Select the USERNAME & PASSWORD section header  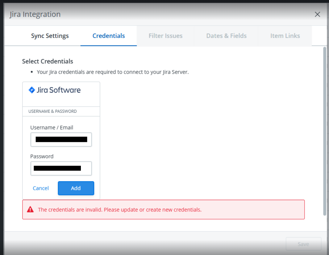[52, 111]
